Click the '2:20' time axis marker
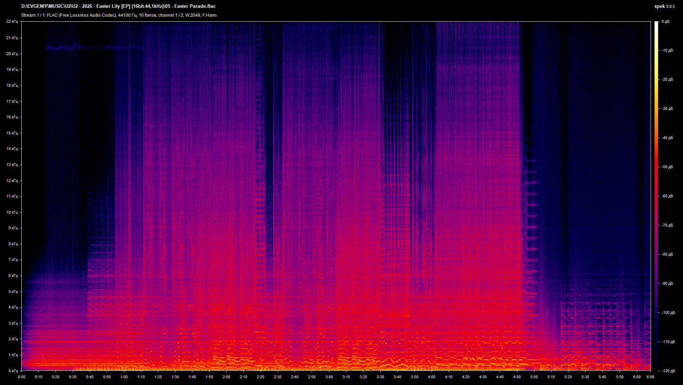The image size is (683, 385). click(x=261, y=377)
